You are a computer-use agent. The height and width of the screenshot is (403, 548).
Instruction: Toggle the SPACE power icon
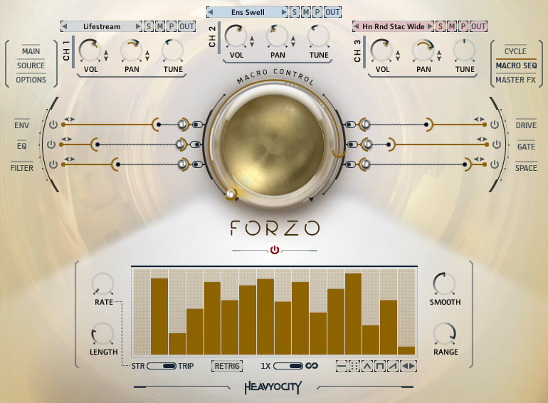[495, 165]
